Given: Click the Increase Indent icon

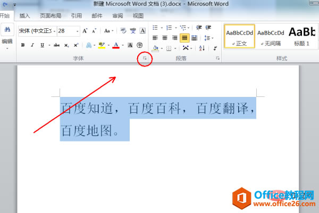Looking at the screenshot, I should tap(208, 28).
